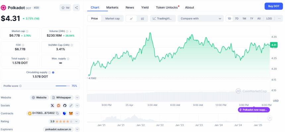Open the Reddit social link
Screen dimensions: 285x132
point(59,106)
